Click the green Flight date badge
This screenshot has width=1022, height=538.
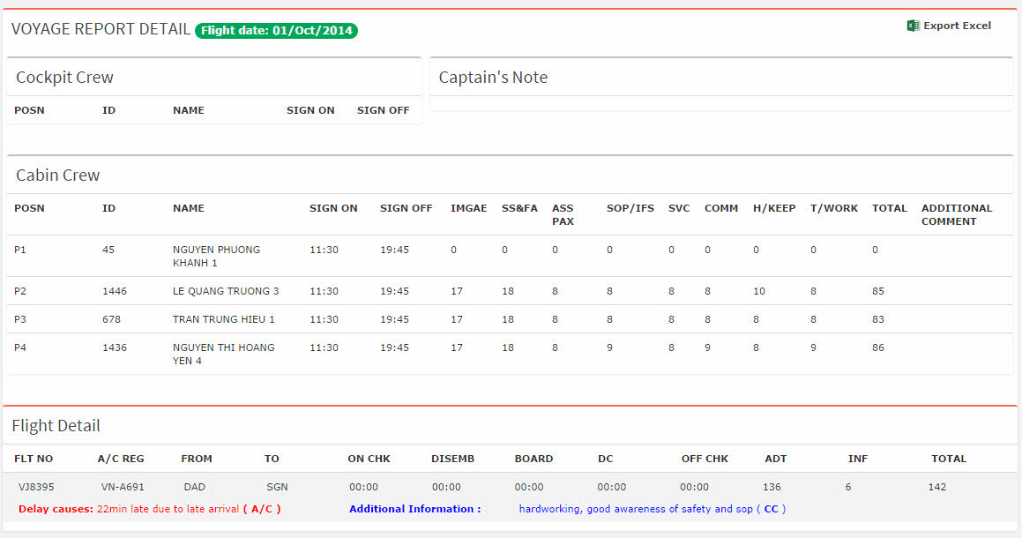point(276,31)
